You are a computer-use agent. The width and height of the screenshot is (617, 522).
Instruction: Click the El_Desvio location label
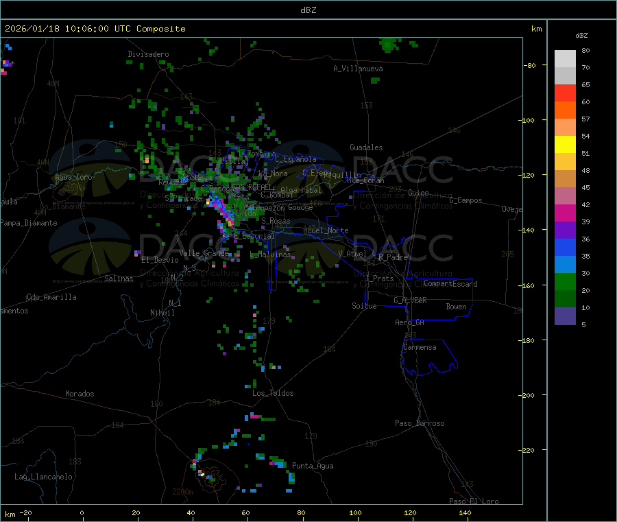(x=160, y=260)
